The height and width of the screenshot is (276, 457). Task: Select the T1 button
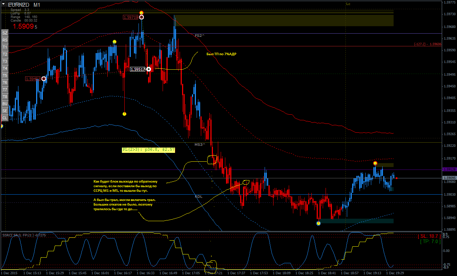click(5, 47)
